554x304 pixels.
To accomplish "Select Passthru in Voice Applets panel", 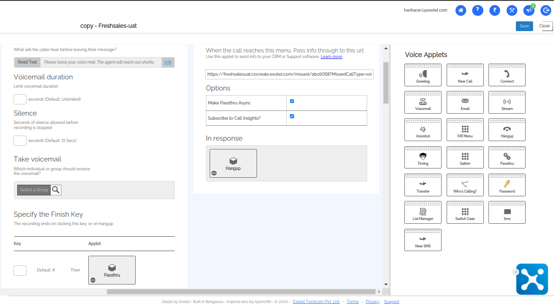I will point(507,157).
